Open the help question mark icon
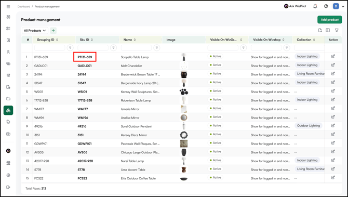The height and width of the screenshot is (197, 348). point(326,6)
